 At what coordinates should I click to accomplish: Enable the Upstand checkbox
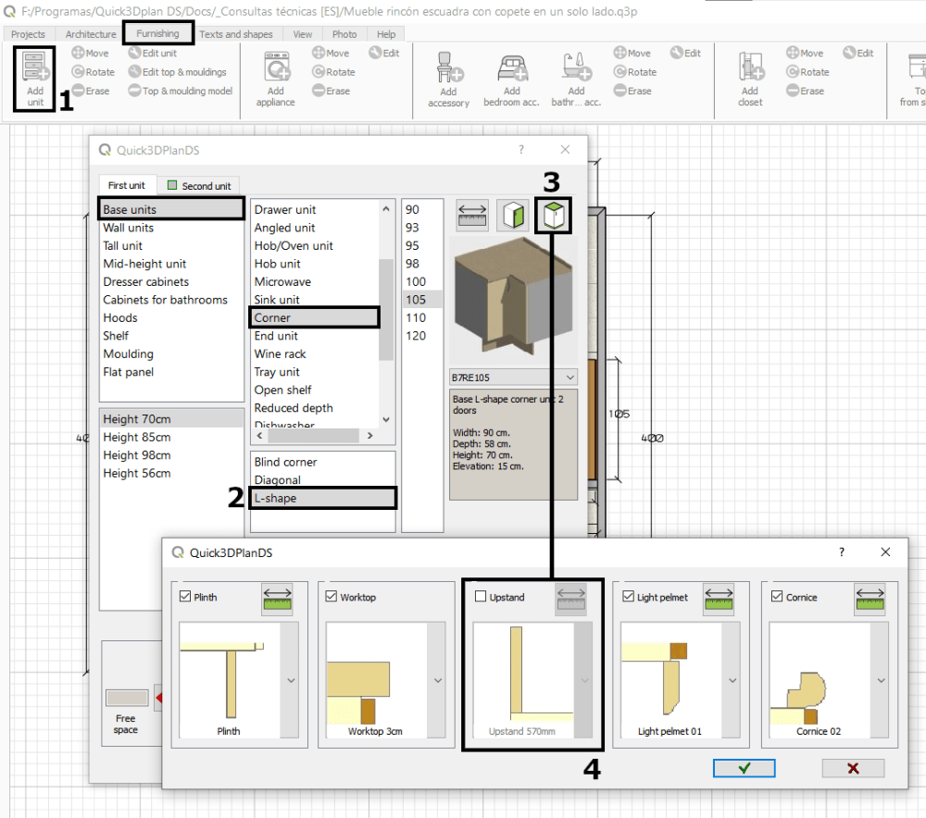pyautogui.click(x=481, y=597)
